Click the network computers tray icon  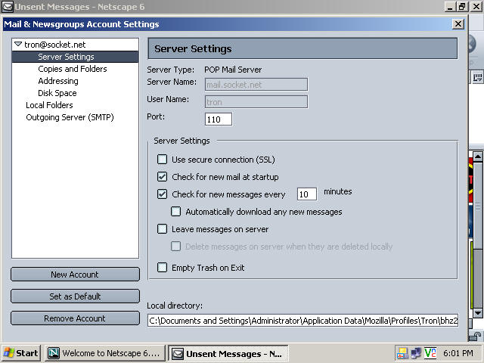(416, 353)
